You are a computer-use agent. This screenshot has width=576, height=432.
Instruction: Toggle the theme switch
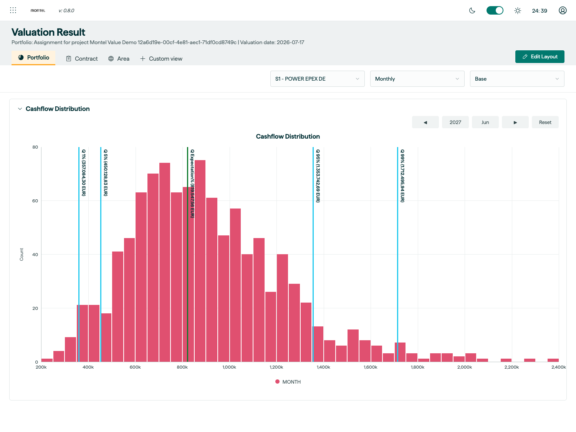point(495,10)
